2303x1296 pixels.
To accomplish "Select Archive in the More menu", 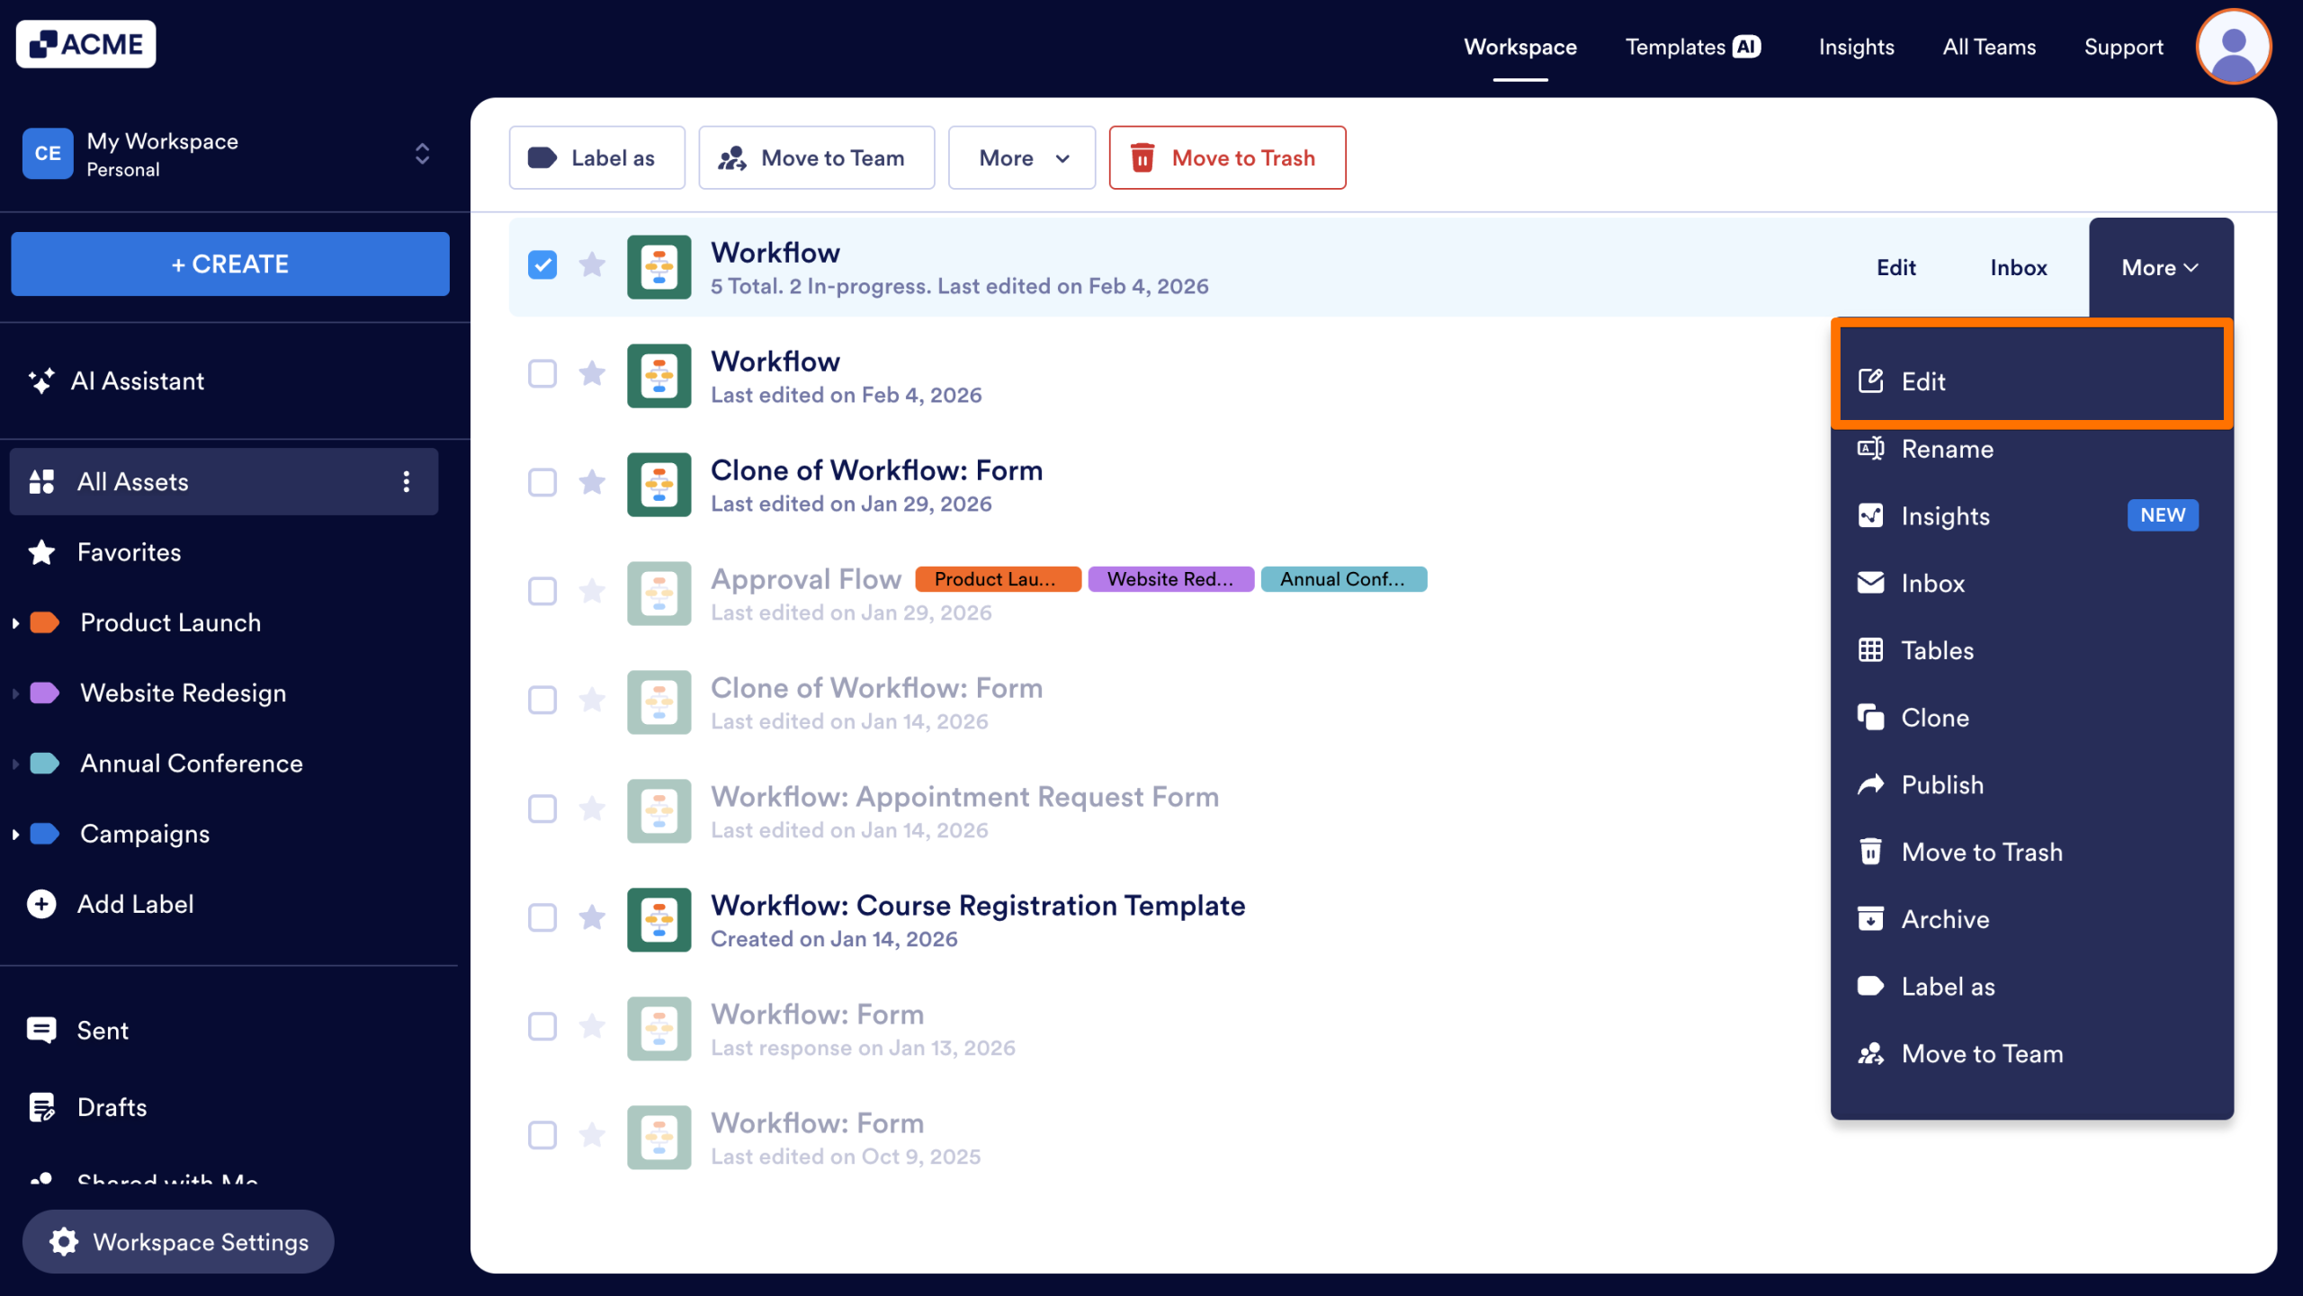I will click(1944, 918).
